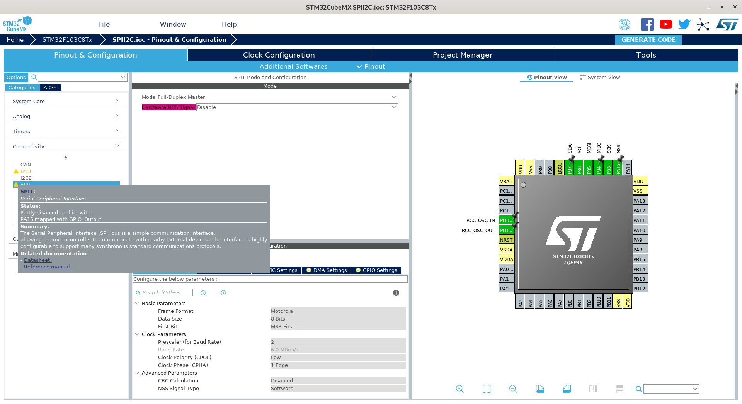
Task: Go to previous parameter search result
Action: tap(203, 293)
